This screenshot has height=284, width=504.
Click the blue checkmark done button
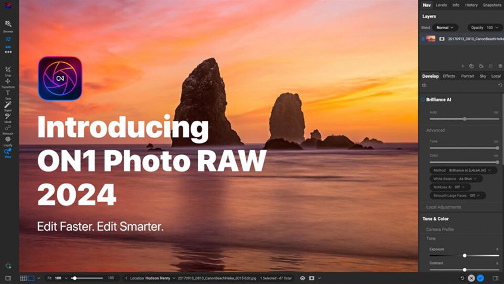480,278
